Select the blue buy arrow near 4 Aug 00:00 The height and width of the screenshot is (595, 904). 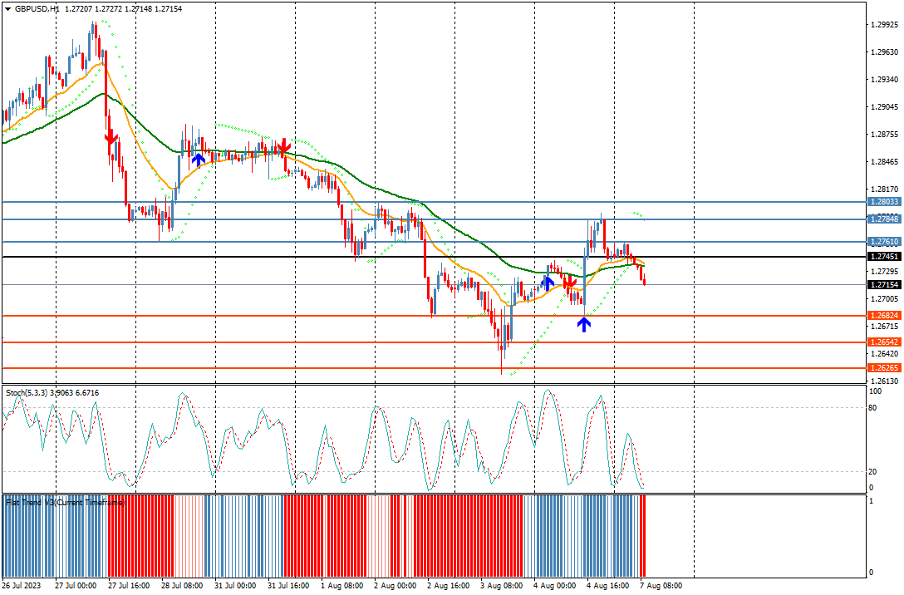point(547,283)
